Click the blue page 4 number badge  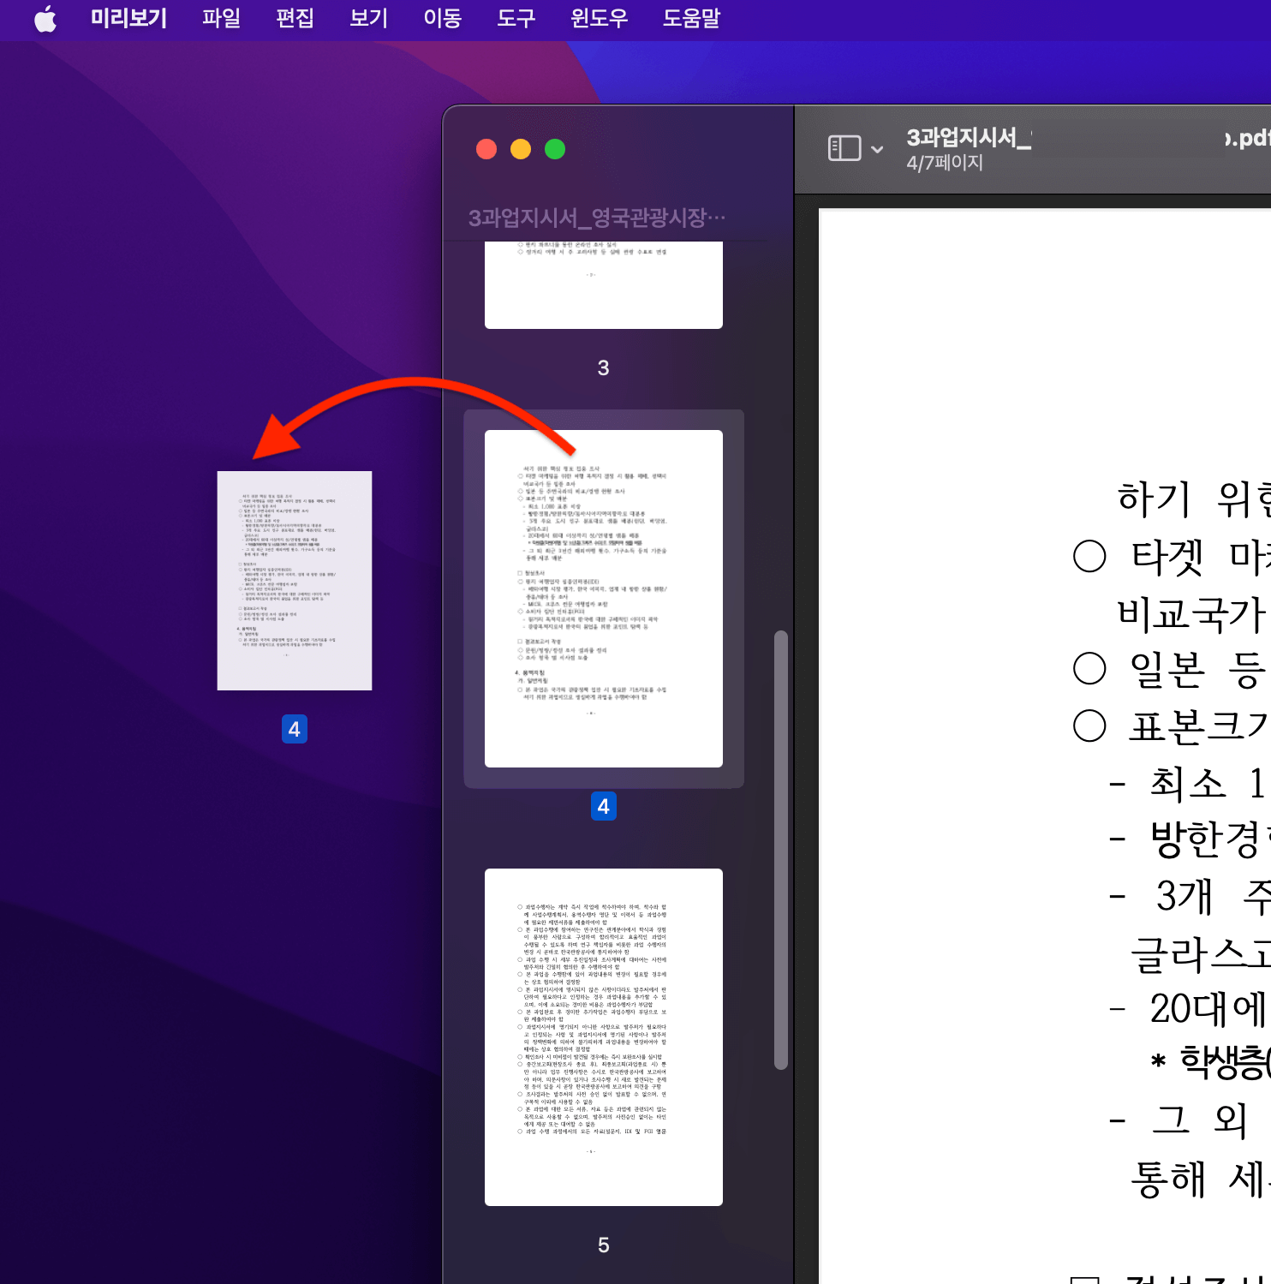pyautogui.click(x=604, y=805)
